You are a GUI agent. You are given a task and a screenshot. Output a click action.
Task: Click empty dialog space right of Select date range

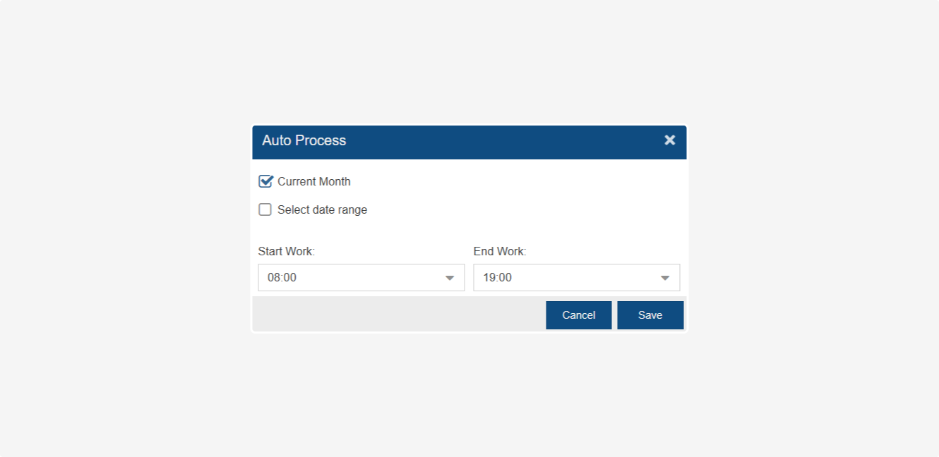coord(530,209)
